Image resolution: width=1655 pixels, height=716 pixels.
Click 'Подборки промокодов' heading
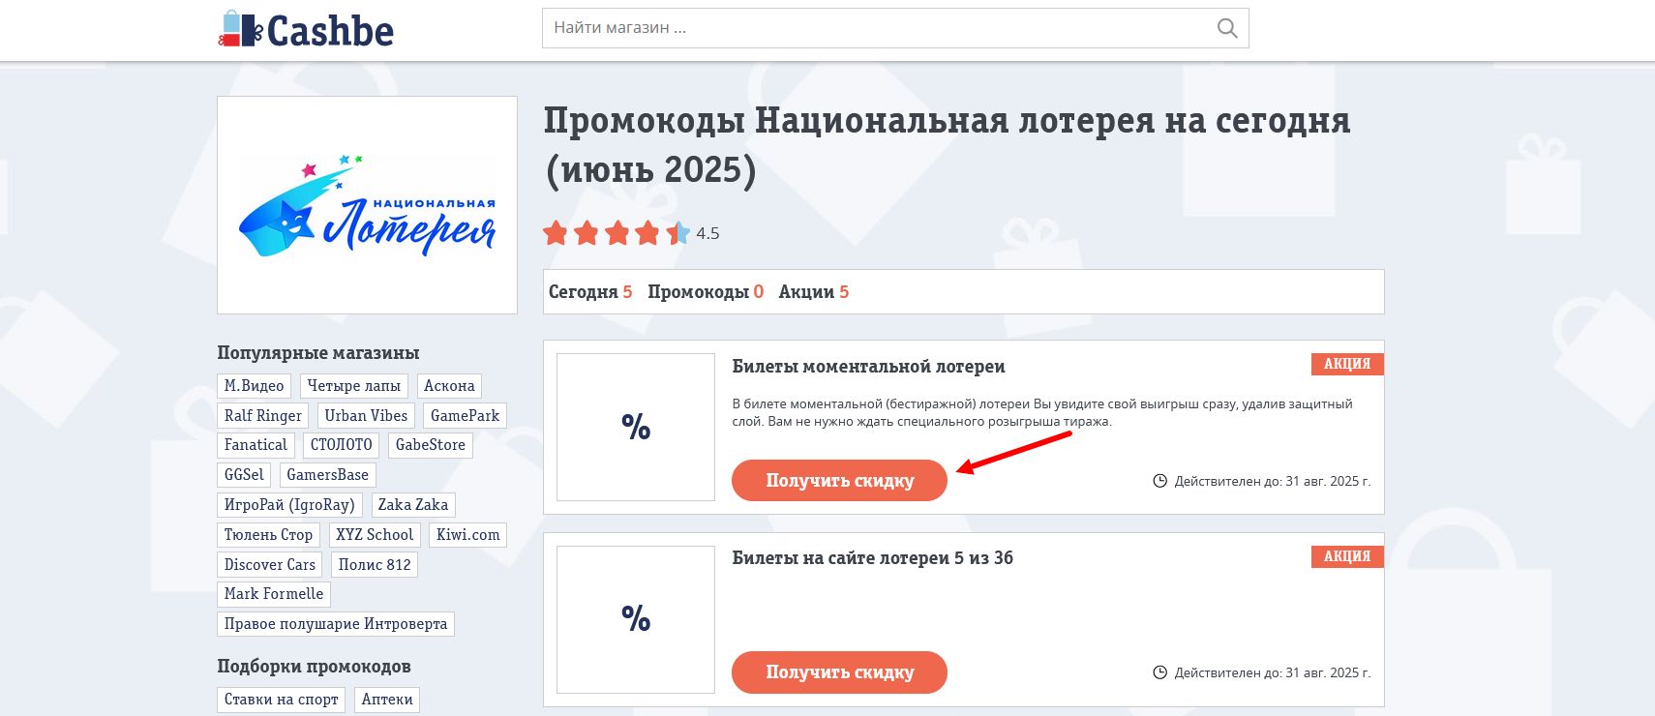pyautogui.click(x=315, y=667)
